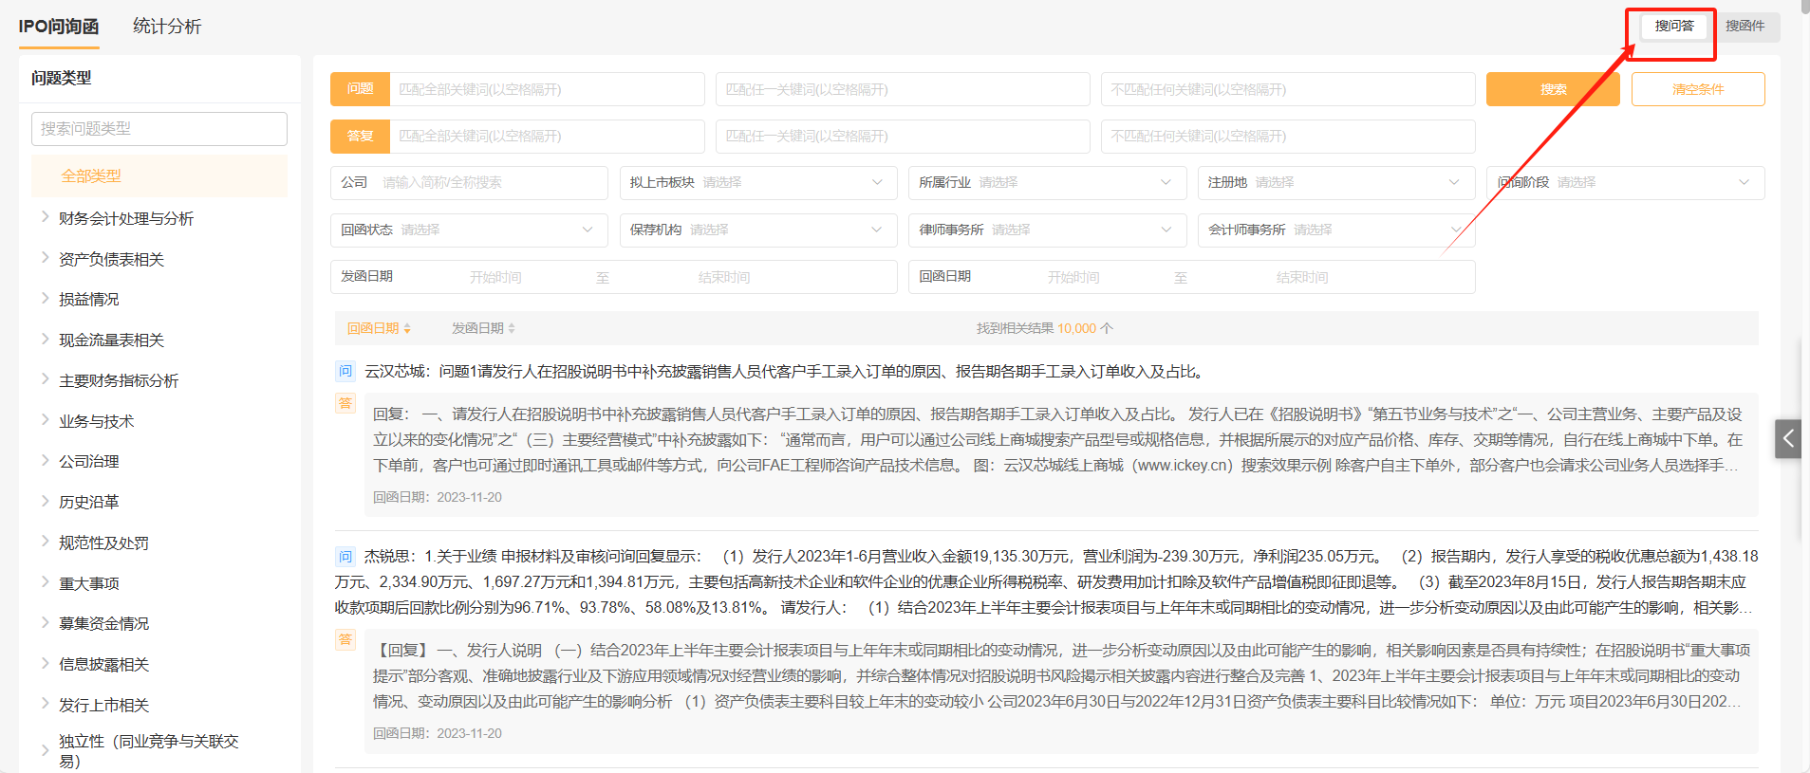1810x773 pixels.
Task: Click the 10,000 results count
Action: click(1076, 328)
